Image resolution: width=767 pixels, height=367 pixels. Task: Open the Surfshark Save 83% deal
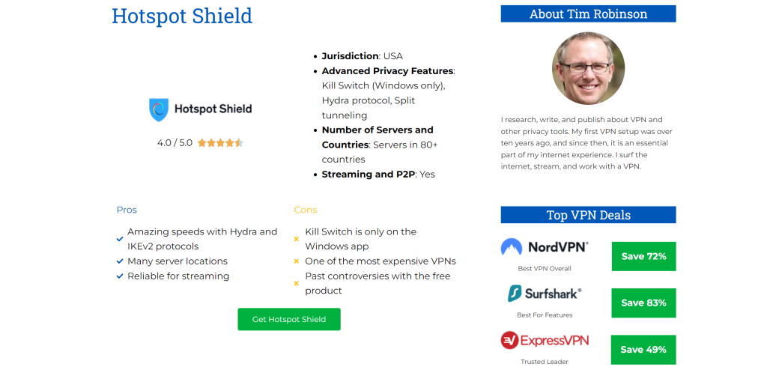(x=643, y=303)
